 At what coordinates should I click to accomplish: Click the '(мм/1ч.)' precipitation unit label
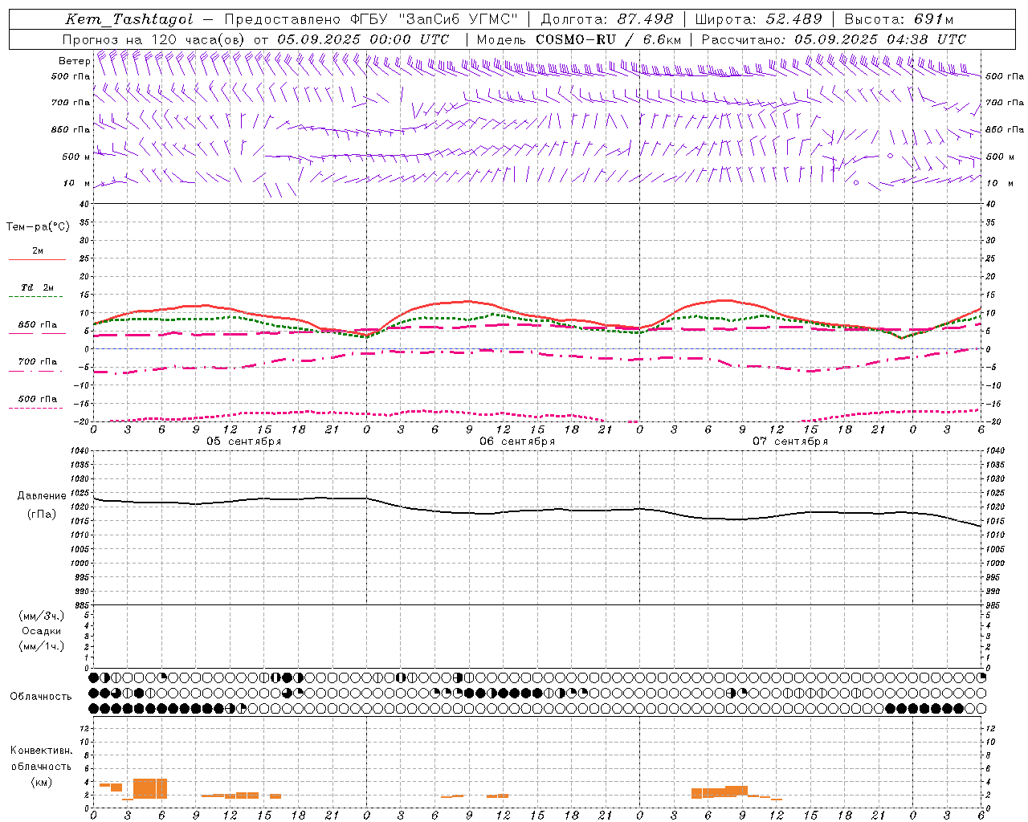click(42, 645)
